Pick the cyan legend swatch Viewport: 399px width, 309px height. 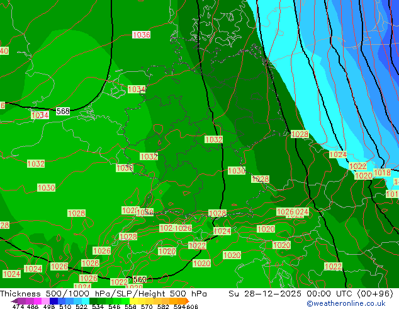pos(86,301)
